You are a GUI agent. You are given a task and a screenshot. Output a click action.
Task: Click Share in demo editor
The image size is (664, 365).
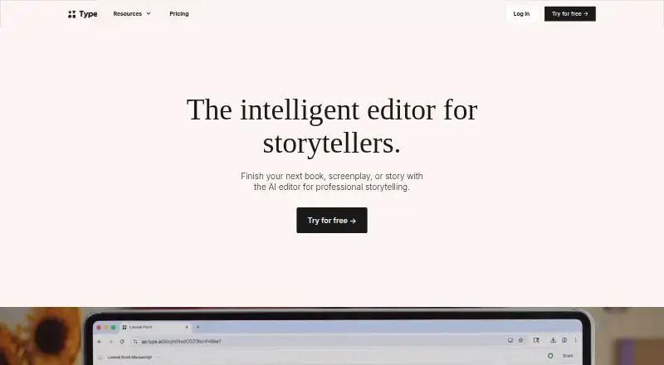(x=568, y=356)
